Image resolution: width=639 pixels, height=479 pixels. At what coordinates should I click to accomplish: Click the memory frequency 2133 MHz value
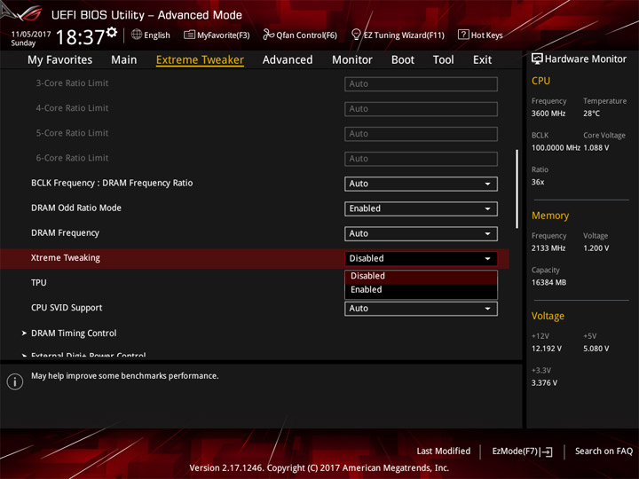point(548,248)
